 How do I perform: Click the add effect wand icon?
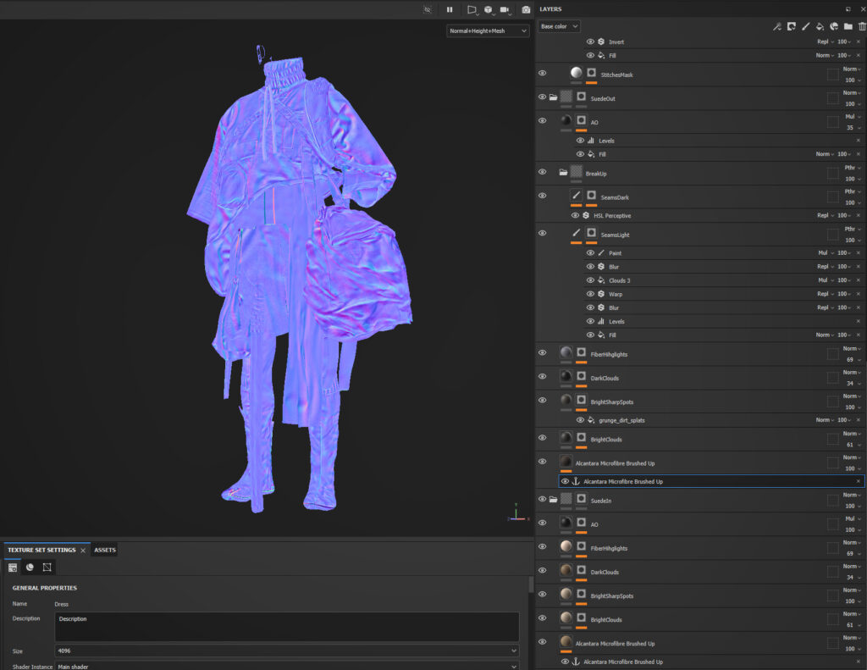click(776, 27)
